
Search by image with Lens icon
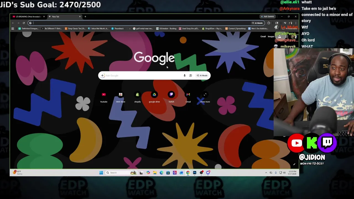click(x=191, y=75)
